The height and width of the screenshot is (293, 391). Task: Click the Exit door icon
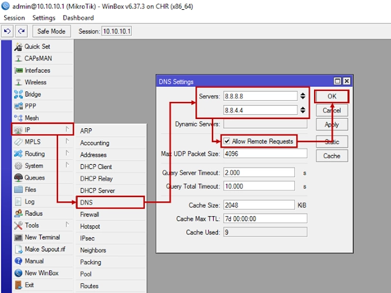click(x=18, y=285)
